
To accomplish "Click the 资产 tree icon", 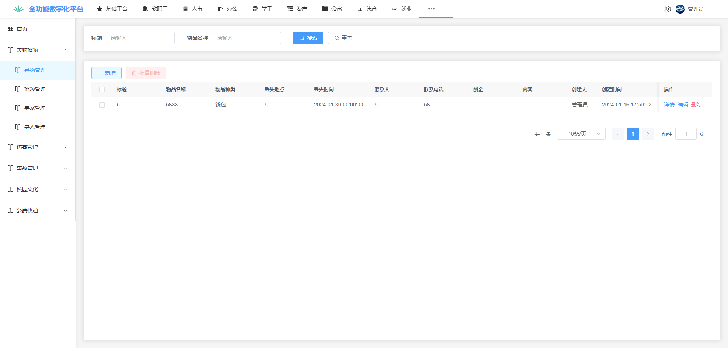I will [x=290, y=9].
